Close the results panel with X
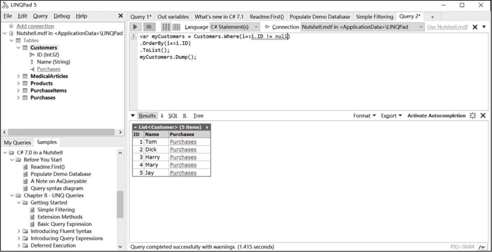The image size is (492, 252). (483, 115)
